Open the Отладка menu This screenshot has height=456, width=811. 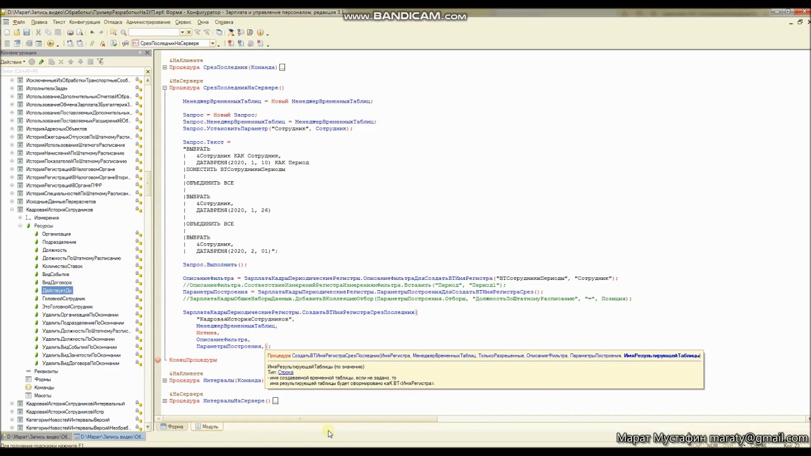pyautogui.click(x=113, y=22)
